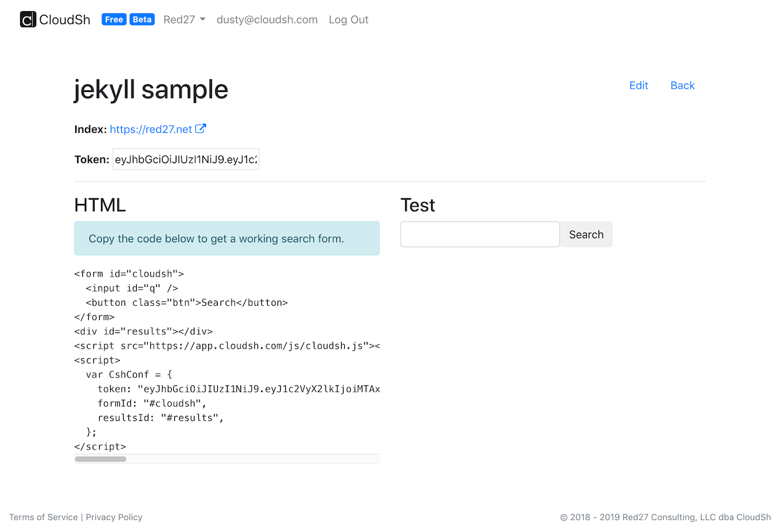Select Log Out in the navbar

point(348,19)
